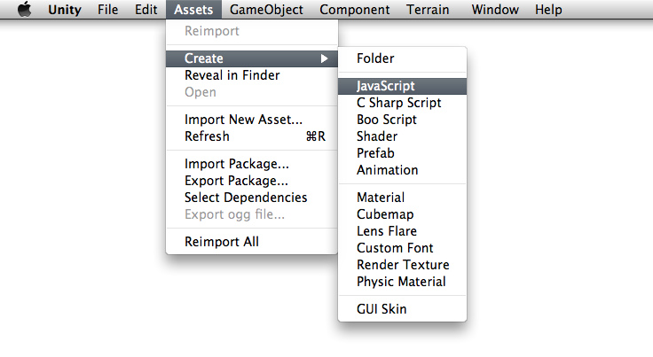Image resolution: width=653 pixels, height=357 pixels.
Task: Create a new Render Texture
Action: tap(402, 265)
